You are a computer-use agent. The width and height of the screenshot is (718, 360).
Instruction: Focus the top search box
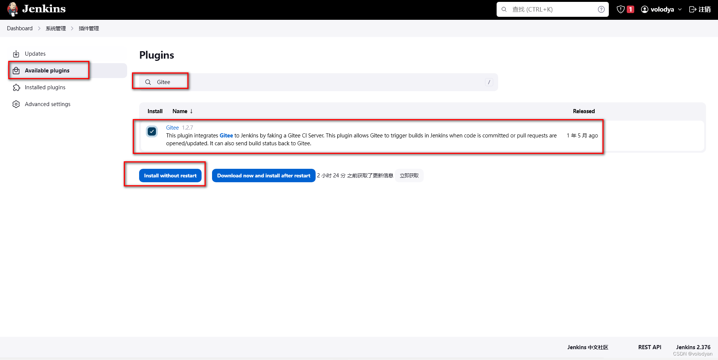(552, 9)
